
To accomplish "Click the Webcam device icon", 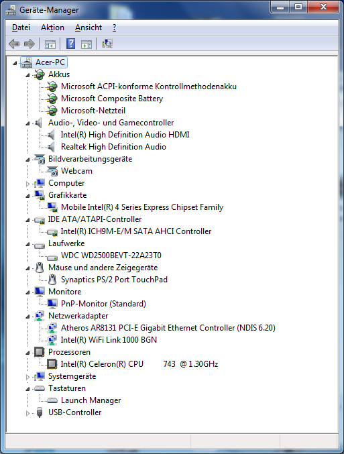I will coord(52,171).
